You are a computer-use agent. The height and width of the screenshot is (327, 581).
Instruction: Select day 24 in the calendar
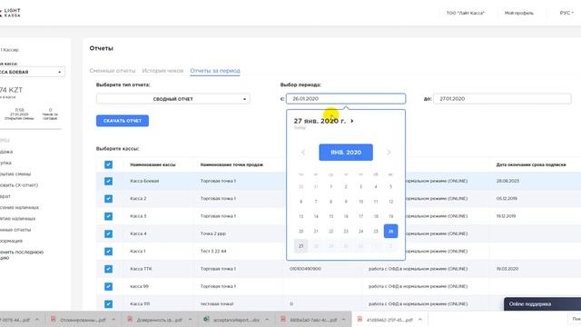click(360, 231)
